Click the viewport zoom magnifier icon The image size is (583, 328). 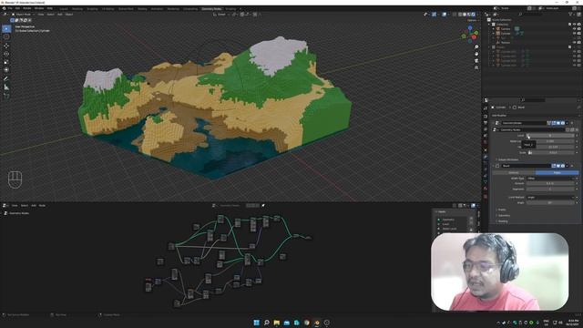[x=476, y=47]
